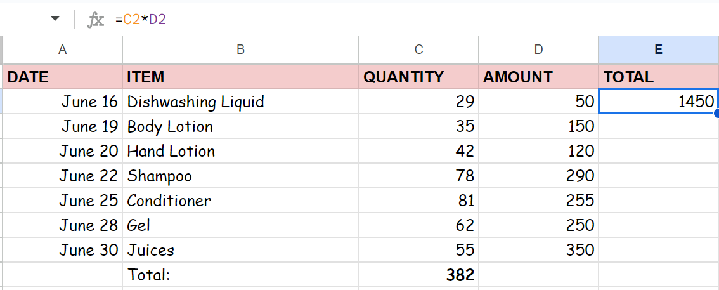Click the amount 350 for Juices
The image size is (719, 290).
click(538, 250)
